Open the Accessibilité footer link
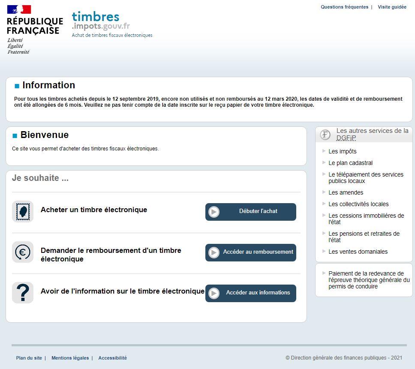 tap(112, 358)
